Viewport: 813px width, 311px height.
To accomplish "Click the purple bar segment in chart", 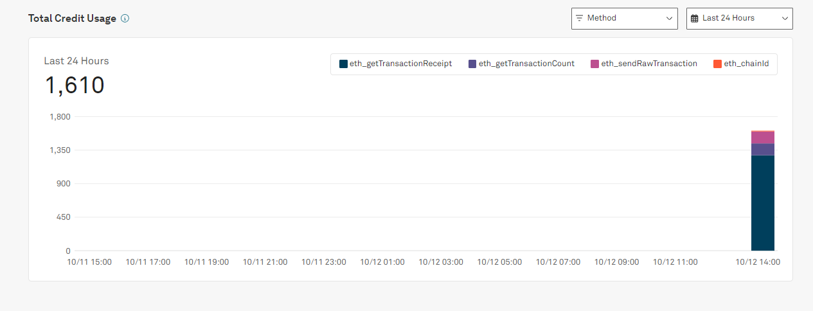I will (763, 150).
